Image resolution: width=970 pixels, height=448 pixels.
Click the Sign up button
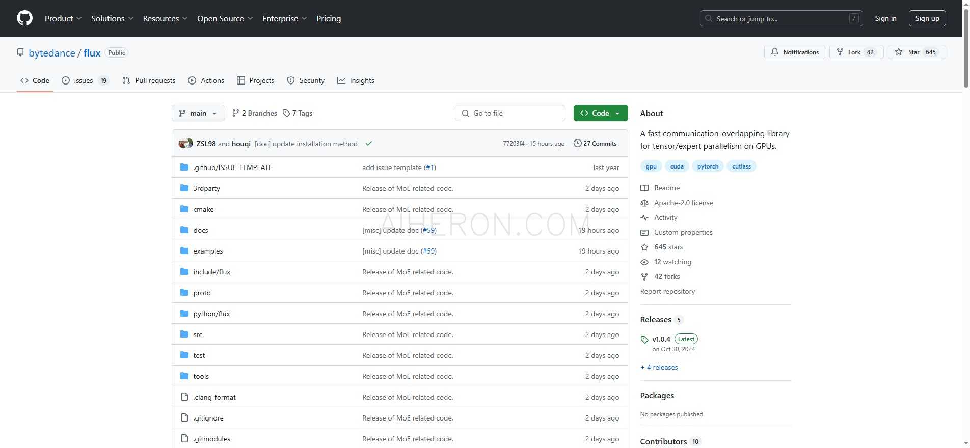927,18
